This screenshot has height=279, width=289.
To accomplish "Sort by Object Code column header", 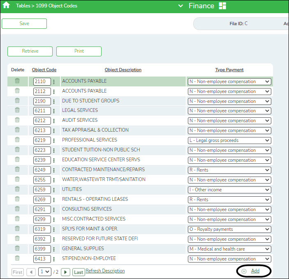I will 44,70.
